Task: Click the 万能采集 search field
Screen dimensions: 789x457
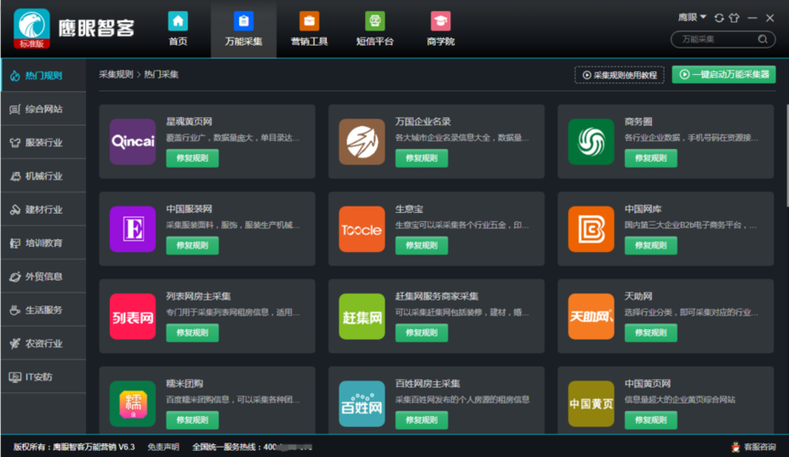Action: (x=722, y=39)
